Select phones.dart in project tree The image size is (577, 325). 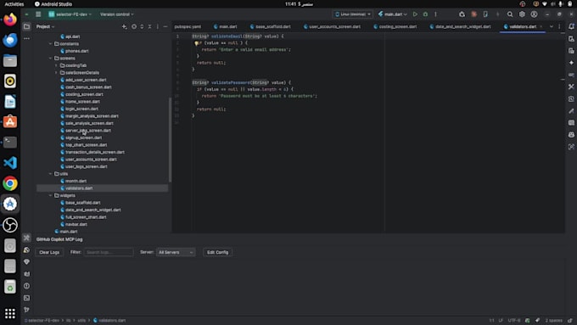point(77,51)
